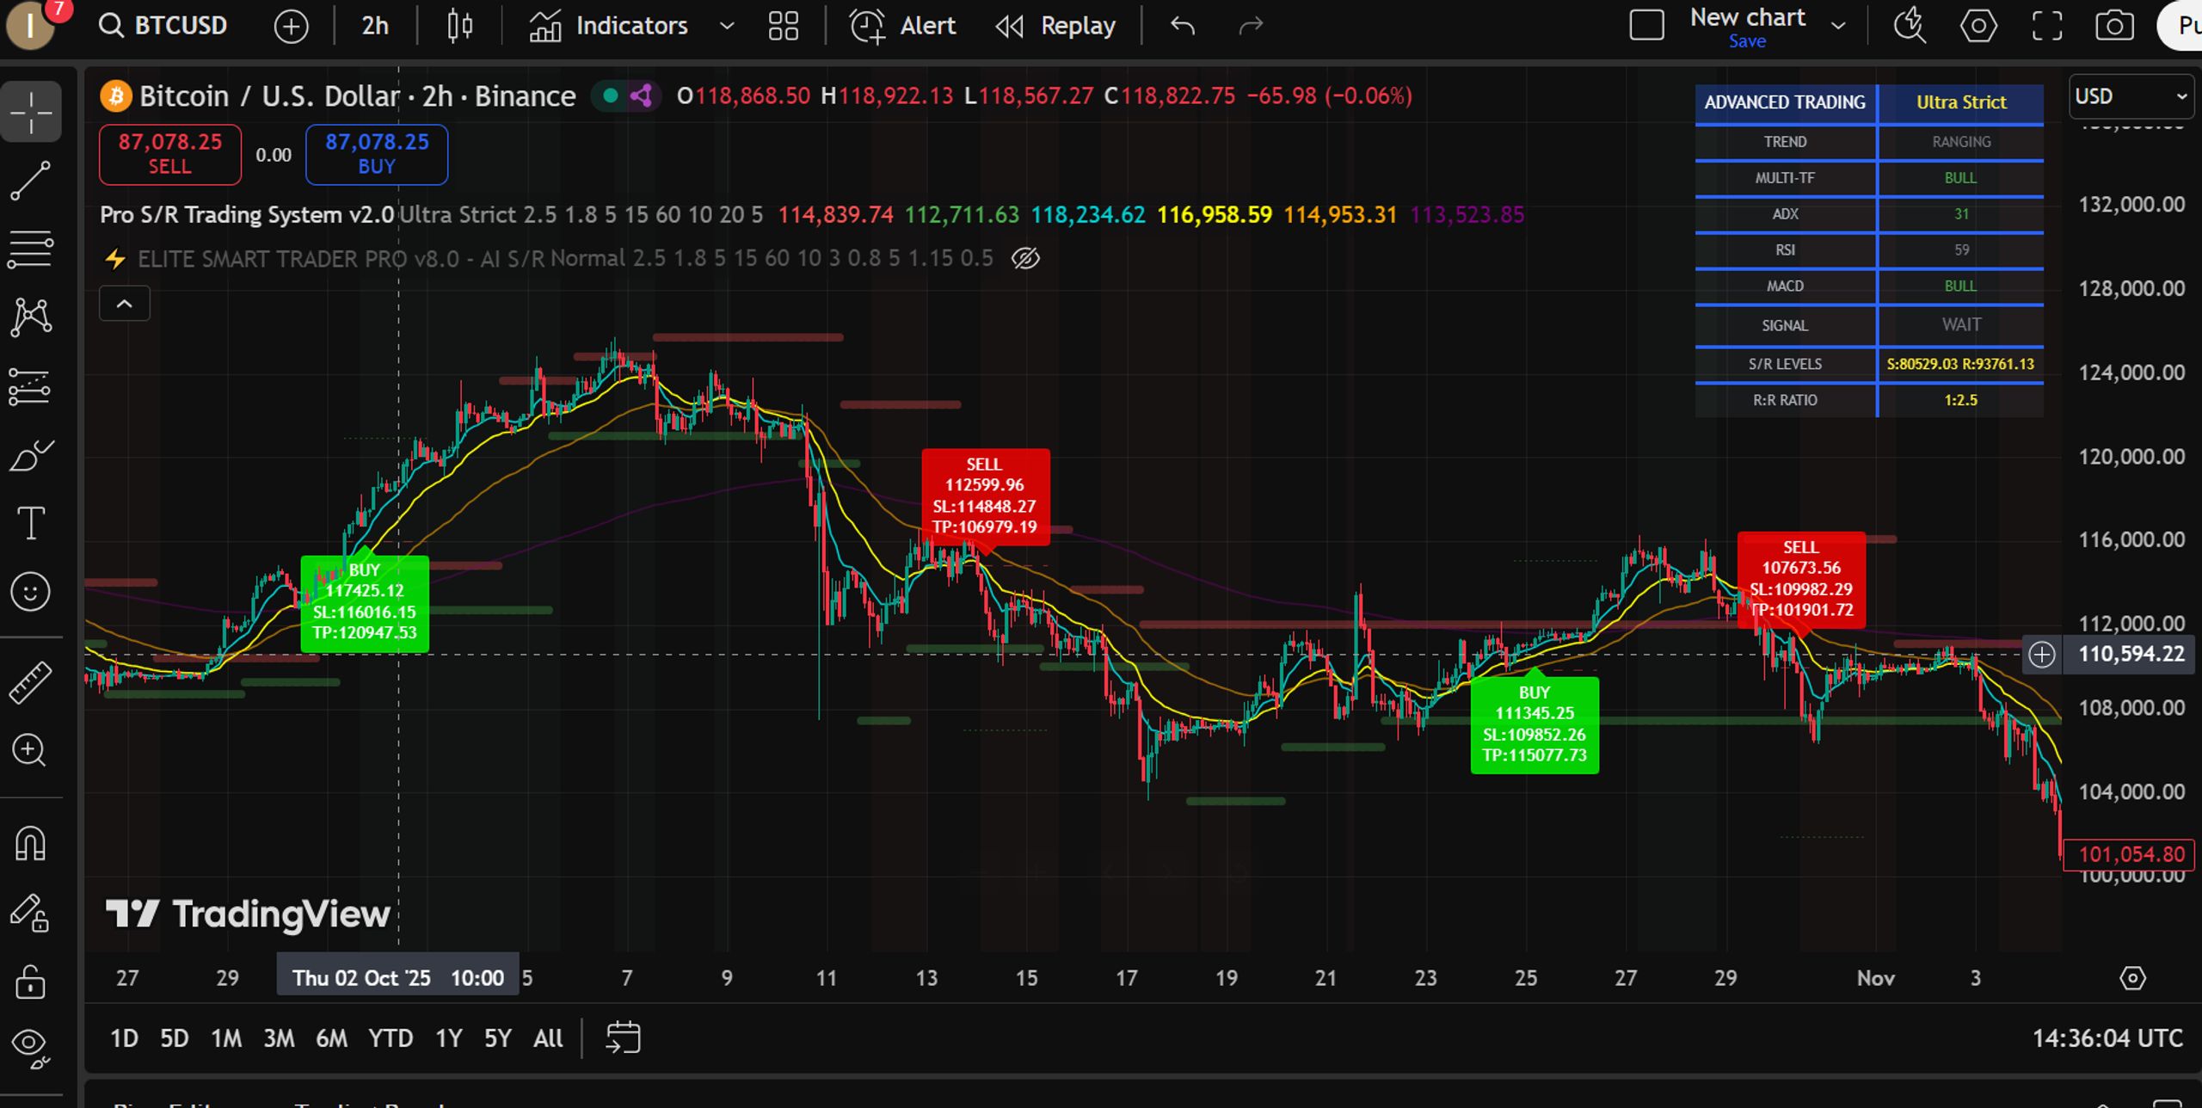The width and height of the screenshot is (2202, 1108).
Task: Select the crosshair cursor tool
Action: pyautogui.click(x=31, y=112)
